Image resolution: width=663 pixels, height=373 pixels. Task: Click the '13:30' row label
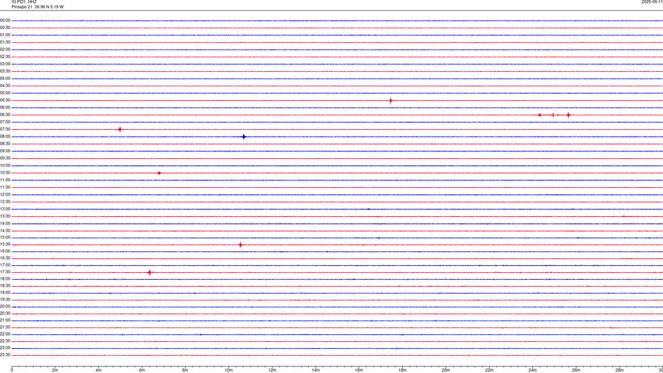[5, 216]
